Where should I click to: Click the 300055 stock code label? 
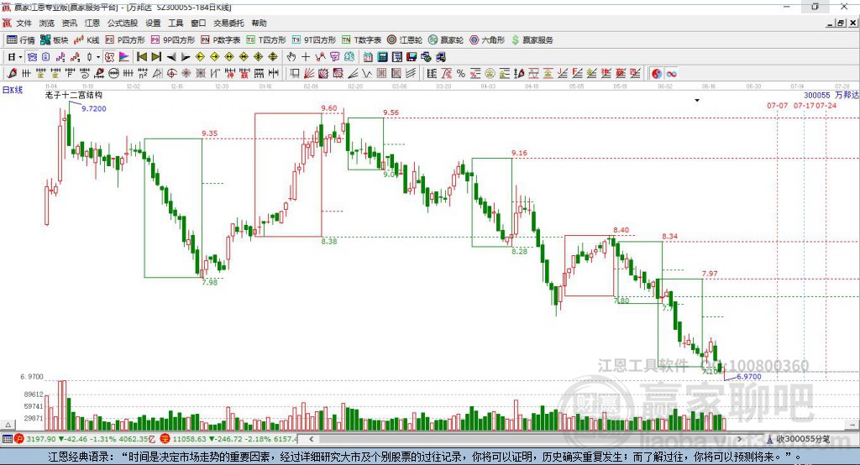[816, 96]
